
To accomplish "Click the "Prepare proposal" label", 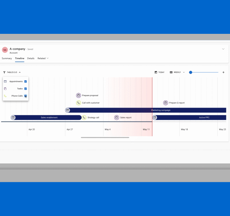I will (x=90, y=95).
